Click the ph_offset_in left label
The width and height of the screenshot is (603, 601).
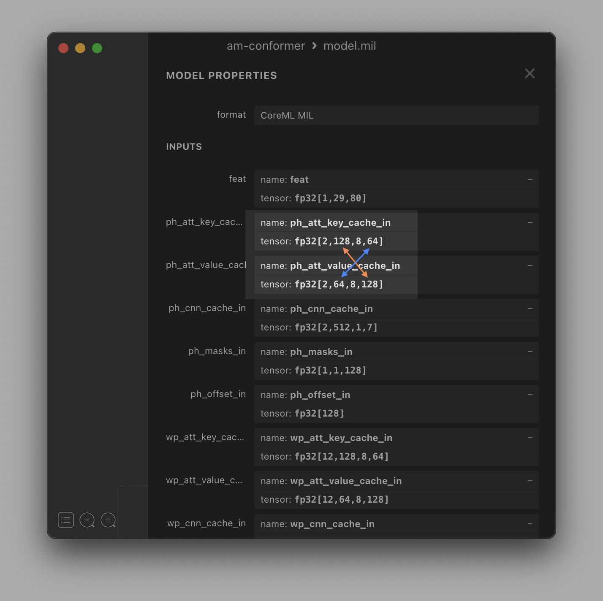tap(218, 394)
